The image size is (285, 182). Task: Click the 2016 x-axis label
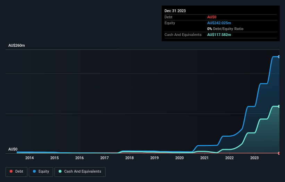pos(79,158)
